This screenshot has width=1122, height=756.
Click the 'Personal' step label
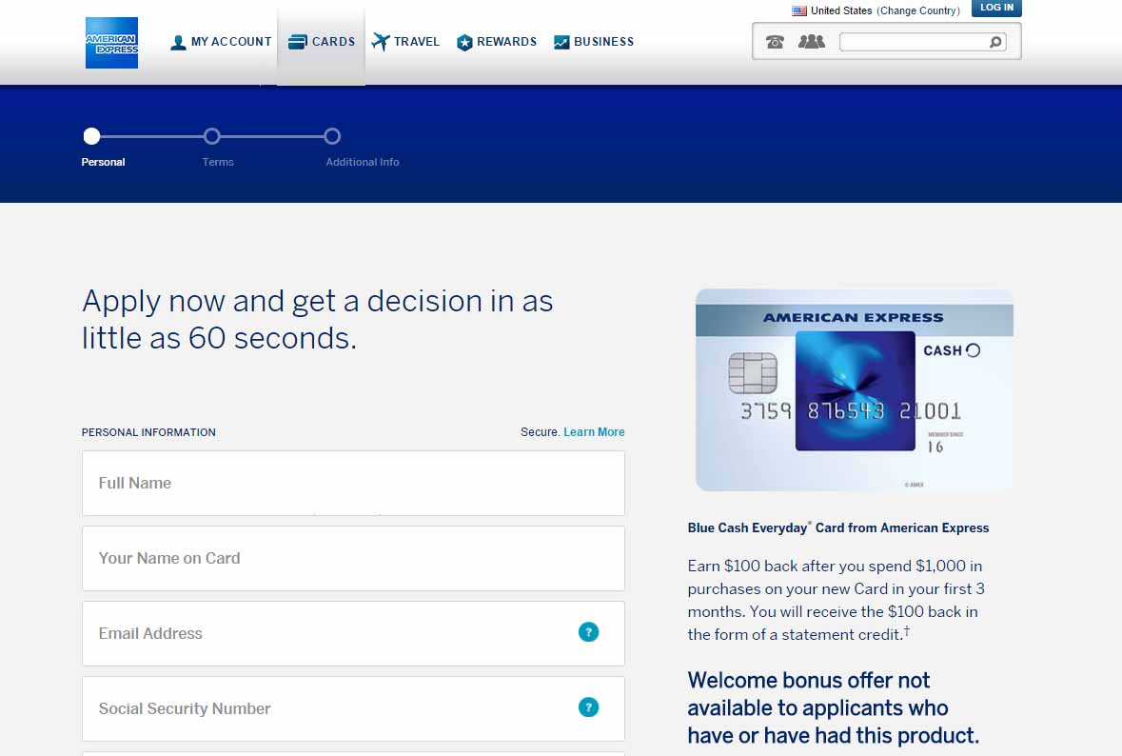tap(103, 162)
